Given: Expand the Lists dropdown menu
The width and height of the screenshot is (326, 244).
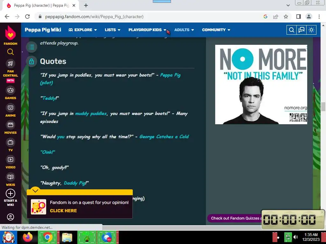Looking at the screenshot, I should (112, 30).
